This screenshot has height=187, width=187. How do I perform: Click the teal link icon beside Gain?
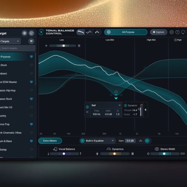coord(147,141)
